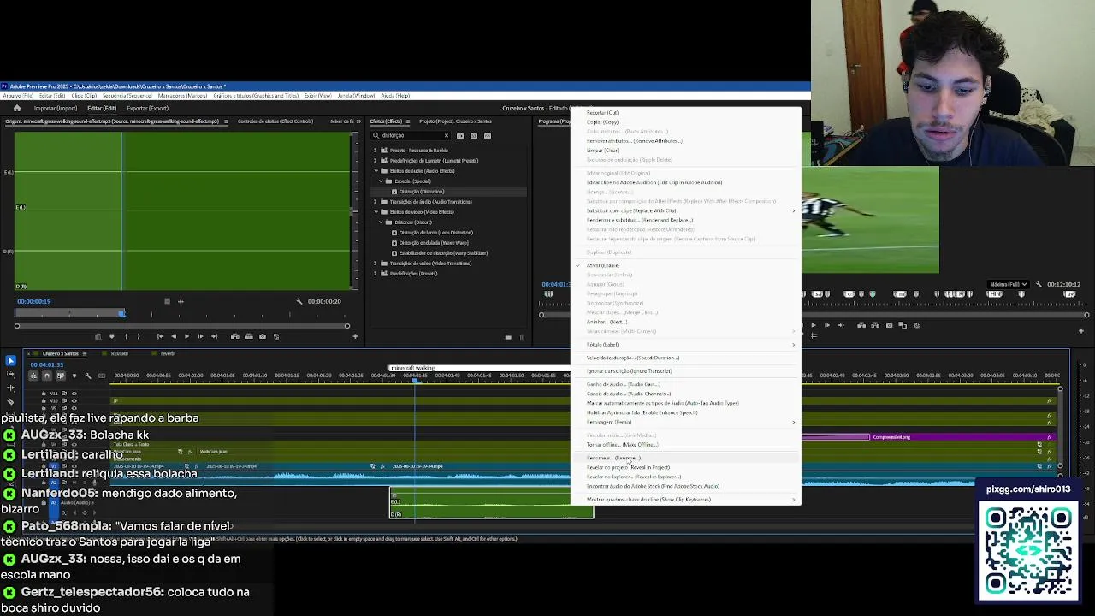Open Projeto: Cruzeiro x Santos panel tab
The image size is (1095, 616).
click(455, 121)
